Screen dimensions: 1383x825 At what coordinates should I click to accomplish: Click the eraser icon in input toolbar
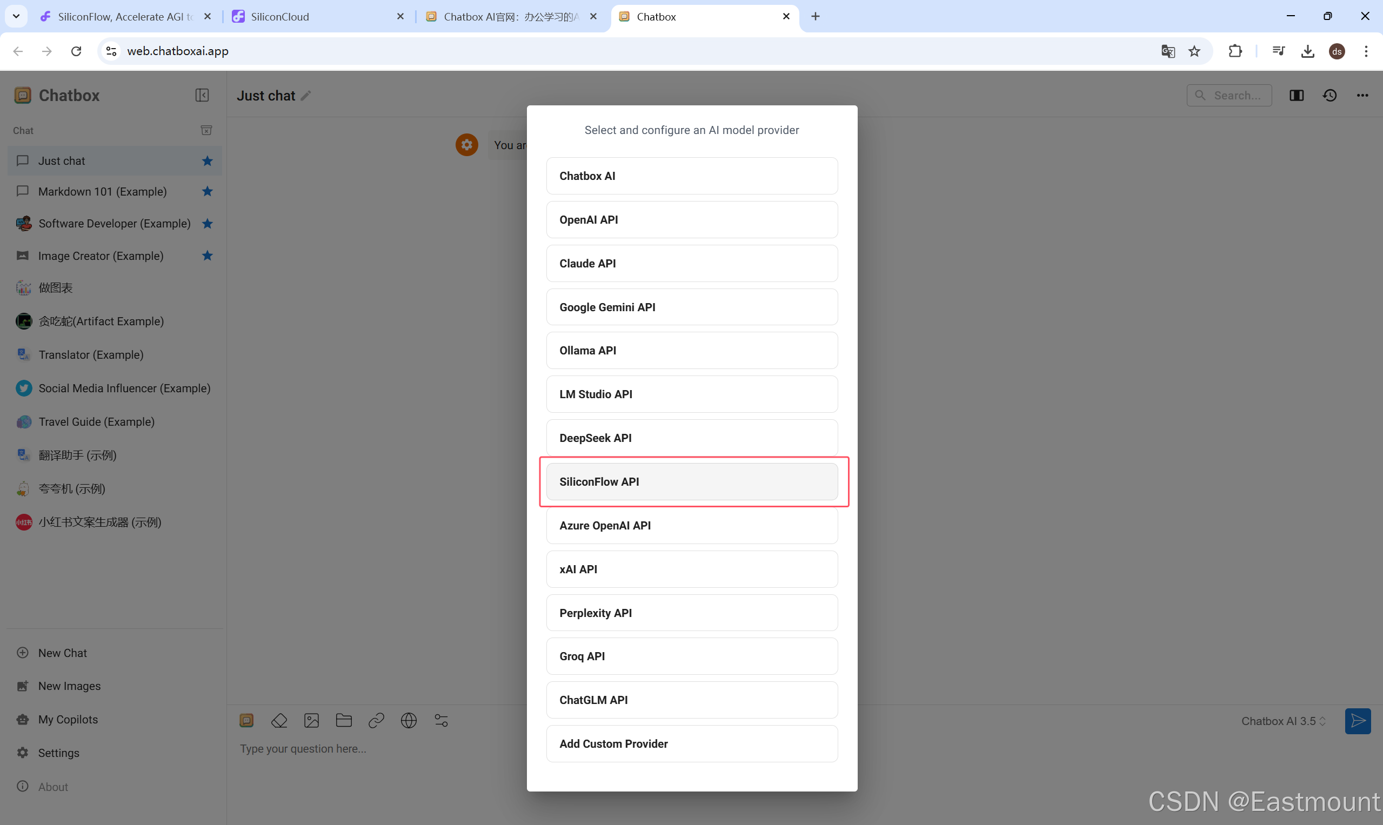click(279, 721)
